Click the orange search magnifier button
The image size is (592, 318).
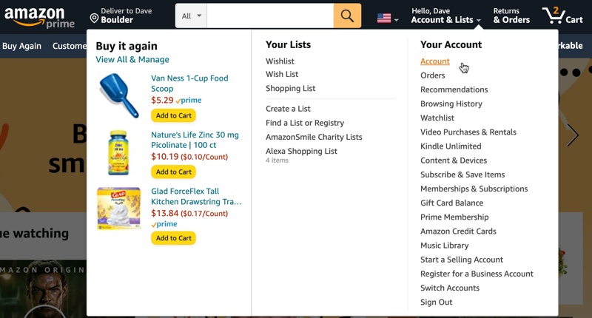pos(347,16)
